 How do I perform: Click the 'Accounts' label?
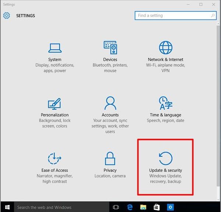coord(110,115)
